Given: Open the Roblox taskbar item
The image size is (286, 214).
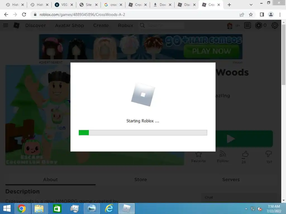Looking at the screenshot, I should click(x=127, y=208).
